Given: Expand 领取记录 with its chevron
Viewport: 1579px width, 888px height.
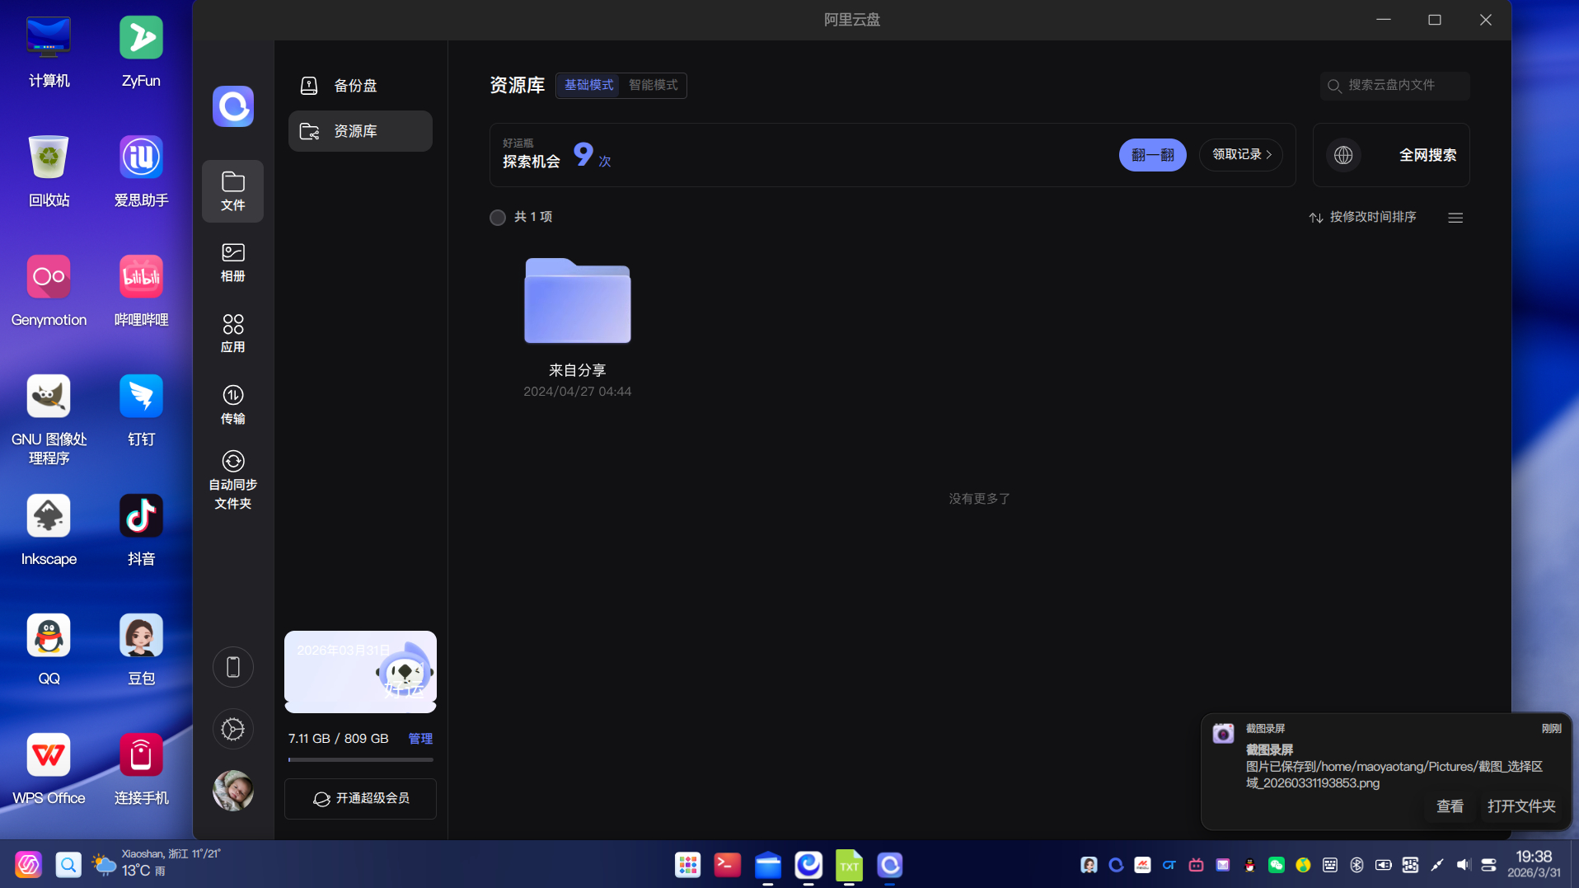Looking at the screenshot, I should tap(1241, 155).
